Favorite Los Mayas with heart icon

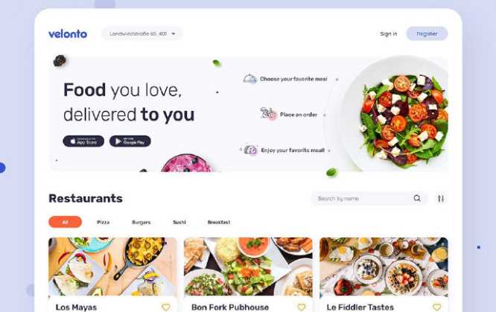click(166, 307)
